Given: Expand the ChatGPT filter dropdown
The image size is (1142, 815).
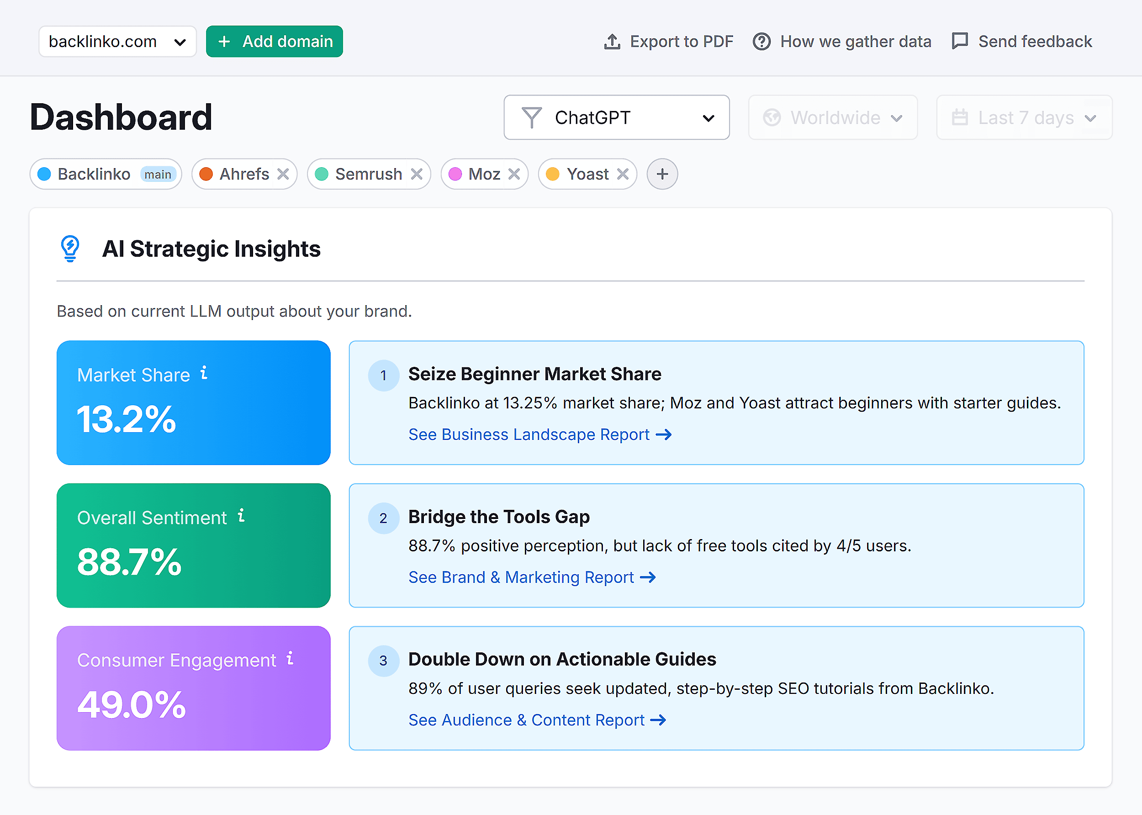Looking at the screenshot, I should (617, 117).
